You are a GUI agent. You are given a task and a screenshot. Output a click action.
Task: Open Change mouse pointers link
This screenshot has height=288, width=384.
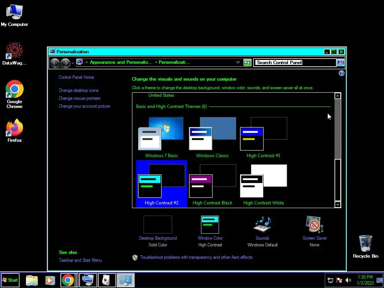point(79,98)
